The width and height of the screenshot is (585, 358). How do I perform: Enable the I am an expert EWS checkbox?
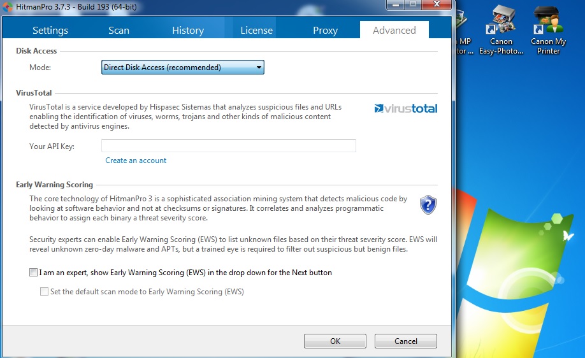pos(34,273)
